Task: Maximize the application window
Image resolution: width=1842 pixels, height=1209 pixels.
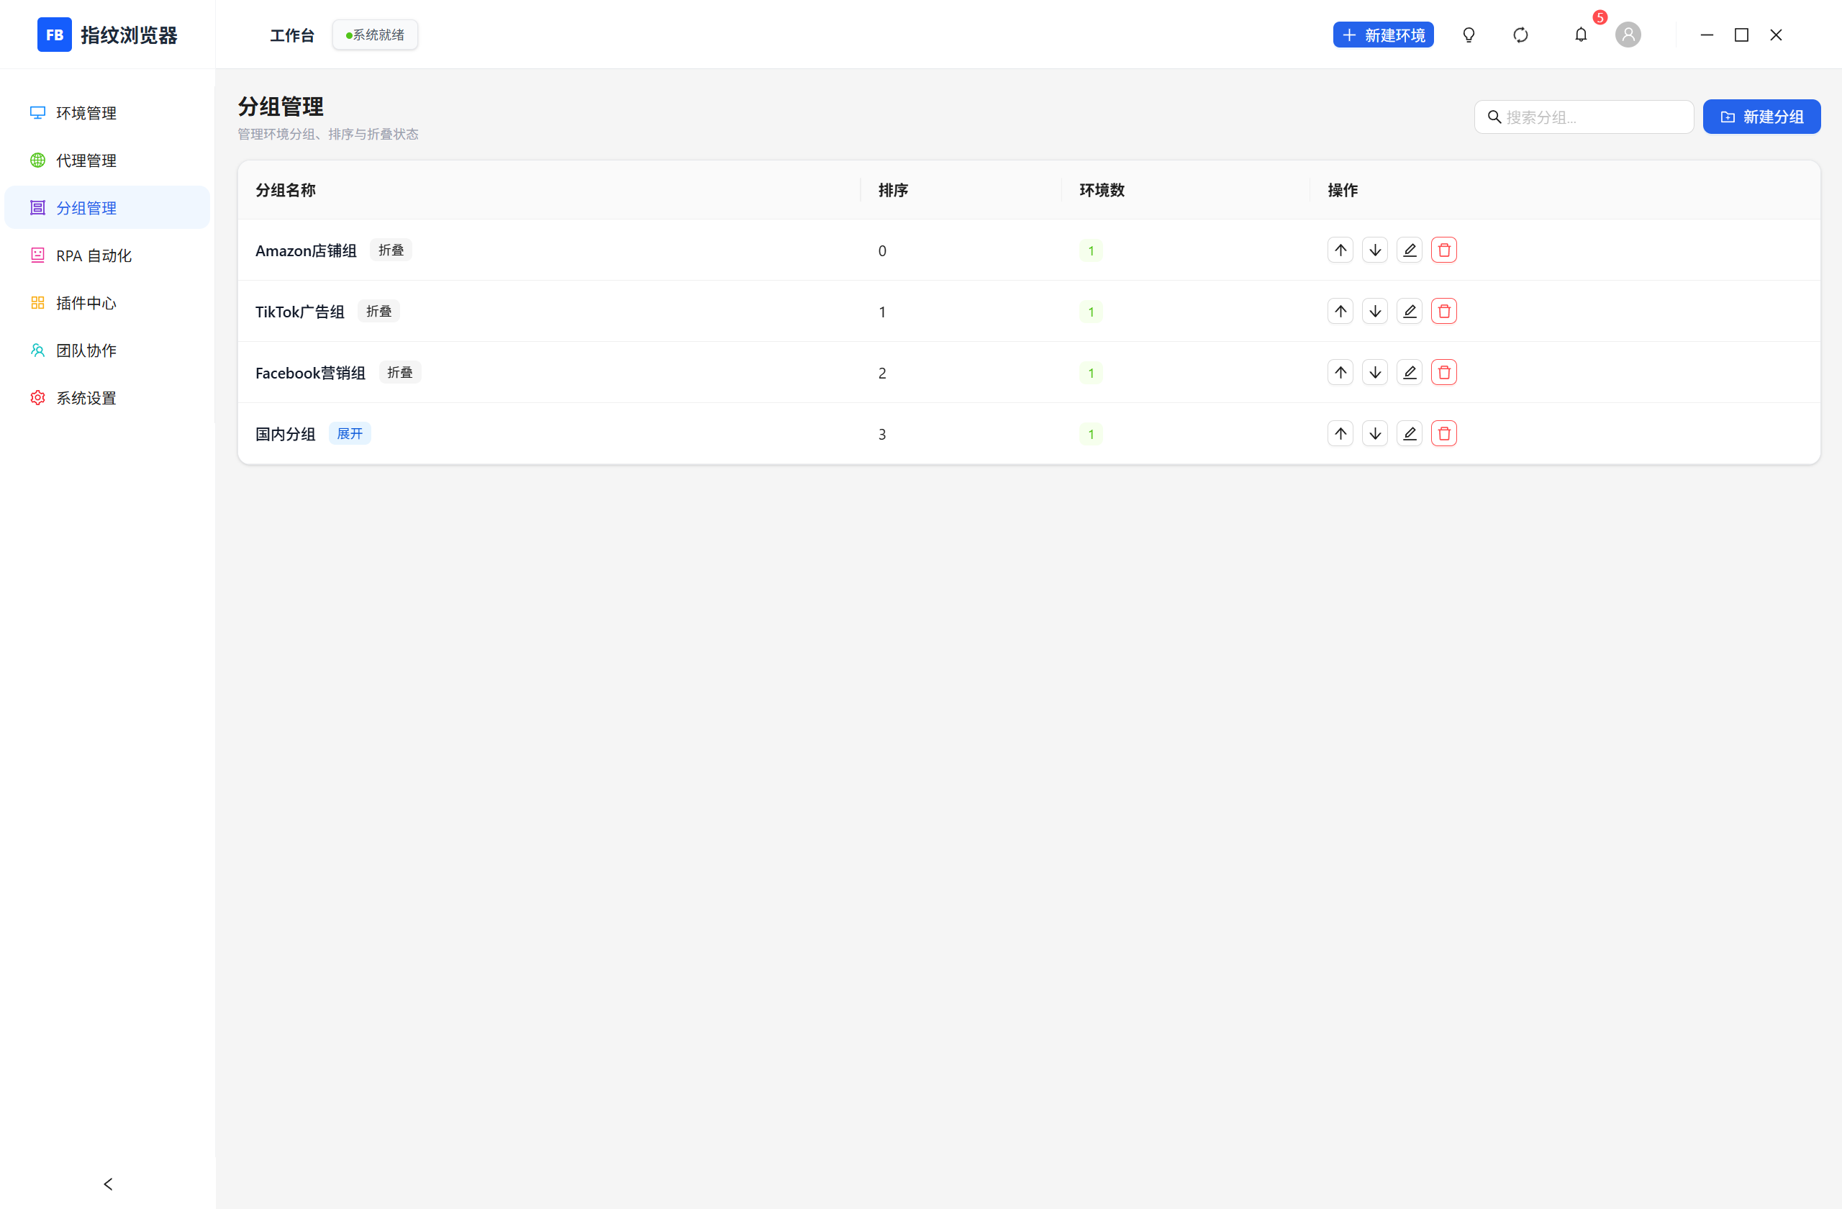Action: pyautogui.click(x=1741, y=35)
